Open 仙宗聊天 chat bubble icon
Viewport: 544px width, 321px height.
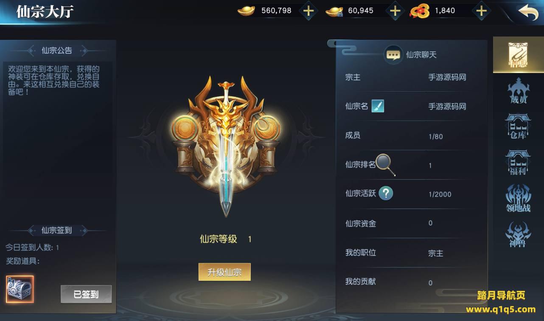393,55
